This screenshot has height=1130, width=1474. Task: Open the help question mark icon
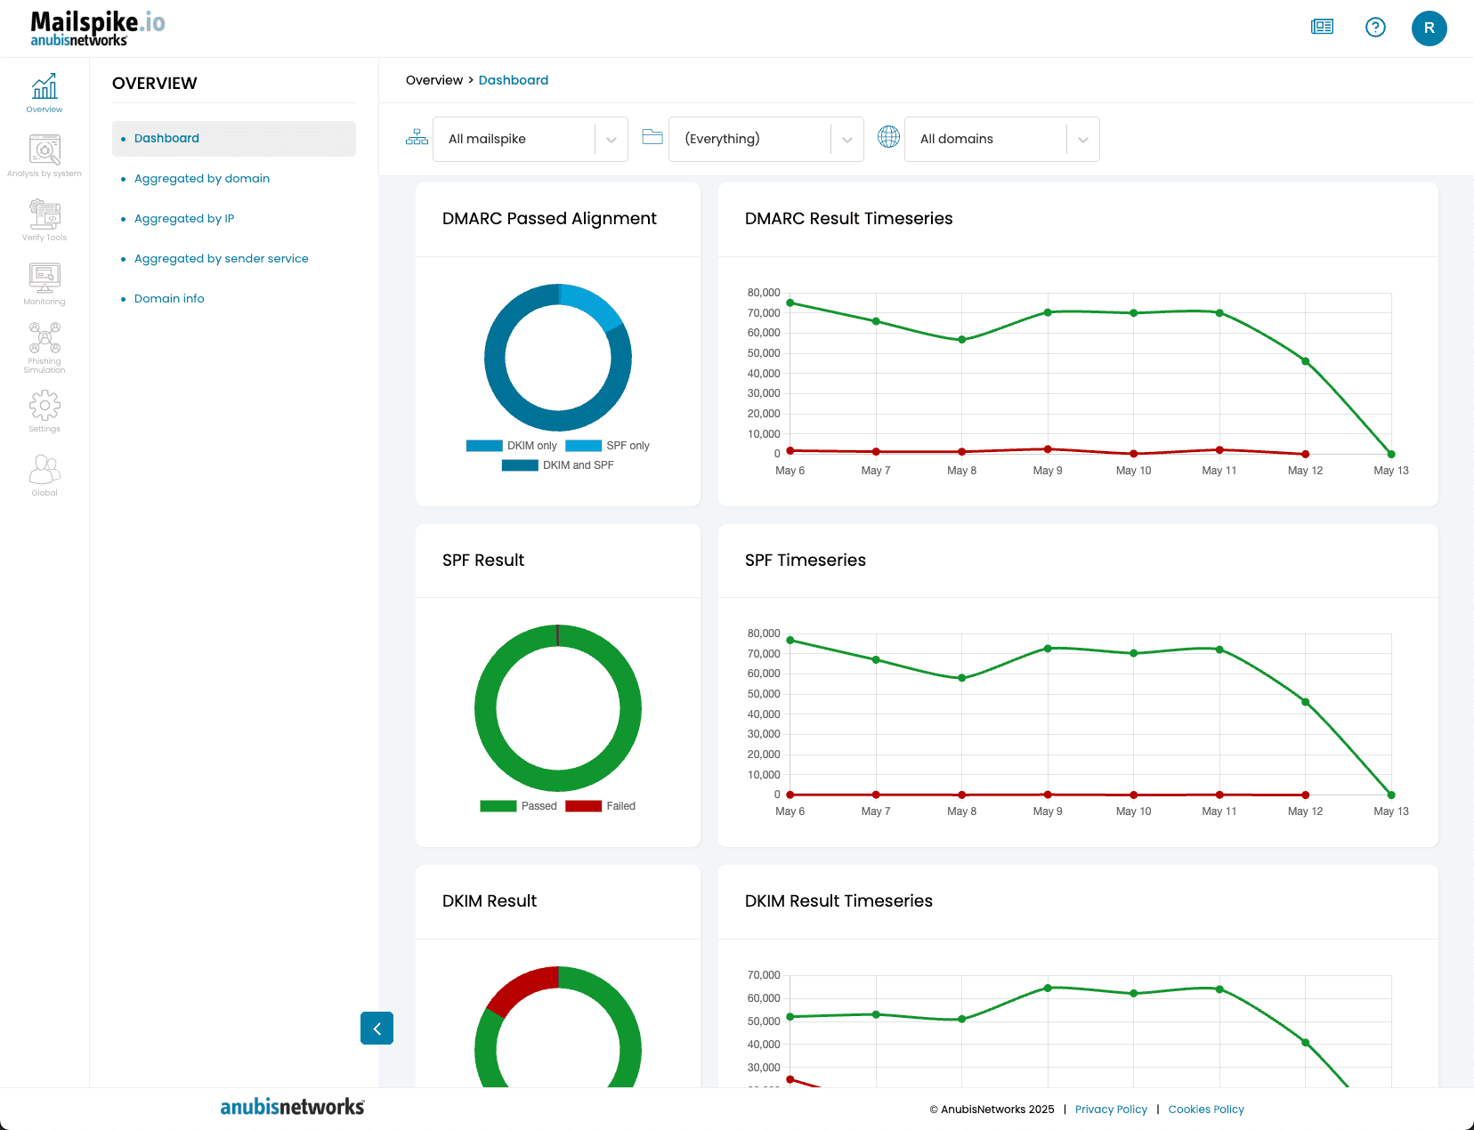click(1375, 28)
